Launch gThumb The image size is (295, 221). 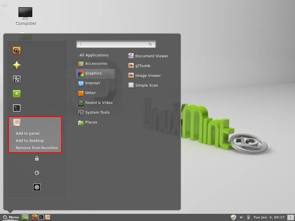(139, 66)
